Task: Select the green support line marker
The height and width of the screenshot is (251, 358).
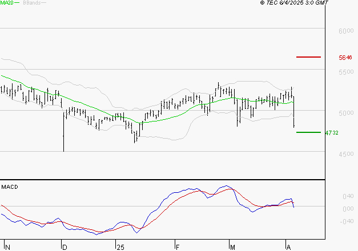Action: click(x=308, y=132)
